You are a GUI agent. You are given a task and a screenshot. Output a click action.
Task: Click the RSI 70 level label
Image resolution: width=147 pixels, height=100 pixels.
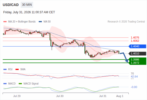click(132, 73)
